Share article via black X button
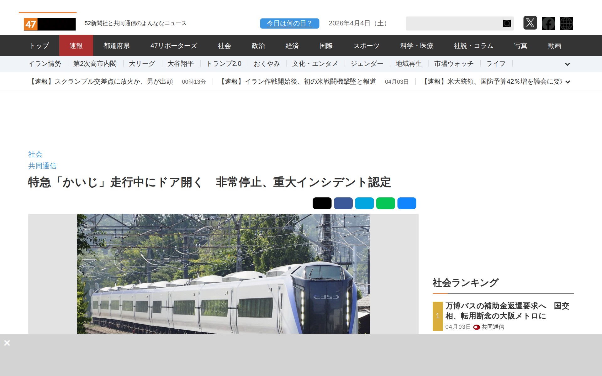This screenshot has width=602, height=376. pos(322,203)
